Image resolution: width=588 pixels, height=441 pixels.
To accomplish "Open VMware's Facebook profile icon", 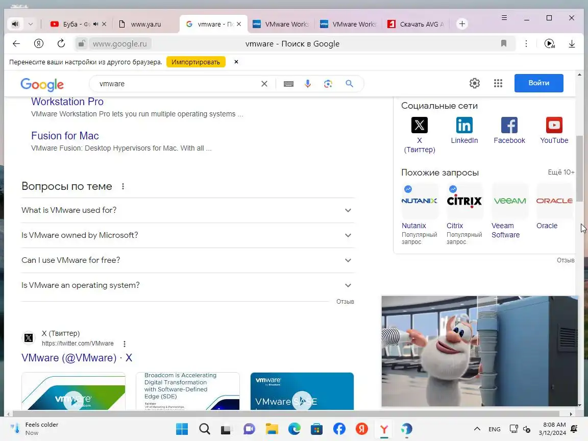I will 509,125.
